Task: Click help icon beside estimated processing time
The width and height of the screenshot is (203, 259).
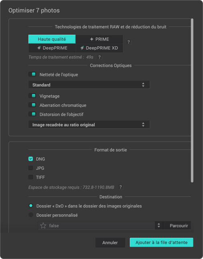Action: [x=100, y=57]
